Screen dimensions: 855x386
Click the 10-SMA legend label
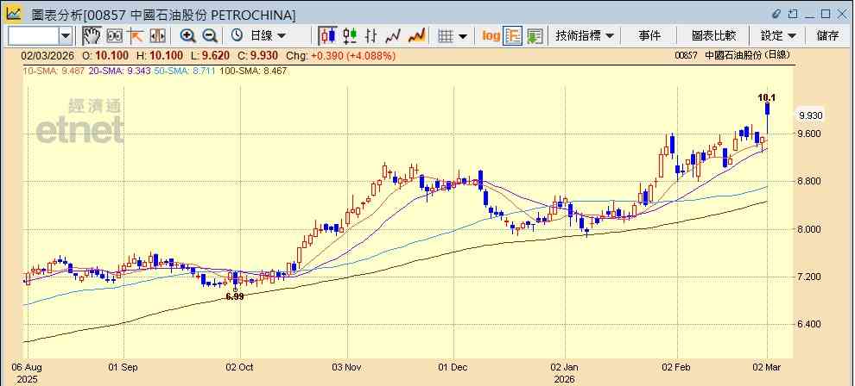coord(53,71)
